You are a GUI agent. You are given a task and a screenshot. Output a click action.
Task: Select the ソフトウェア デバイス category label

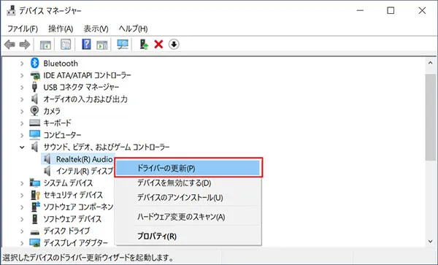coord(72,219)
